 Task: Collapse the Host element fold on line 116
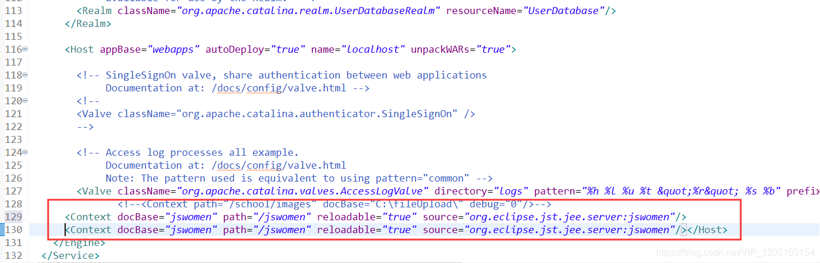[25, 50]
